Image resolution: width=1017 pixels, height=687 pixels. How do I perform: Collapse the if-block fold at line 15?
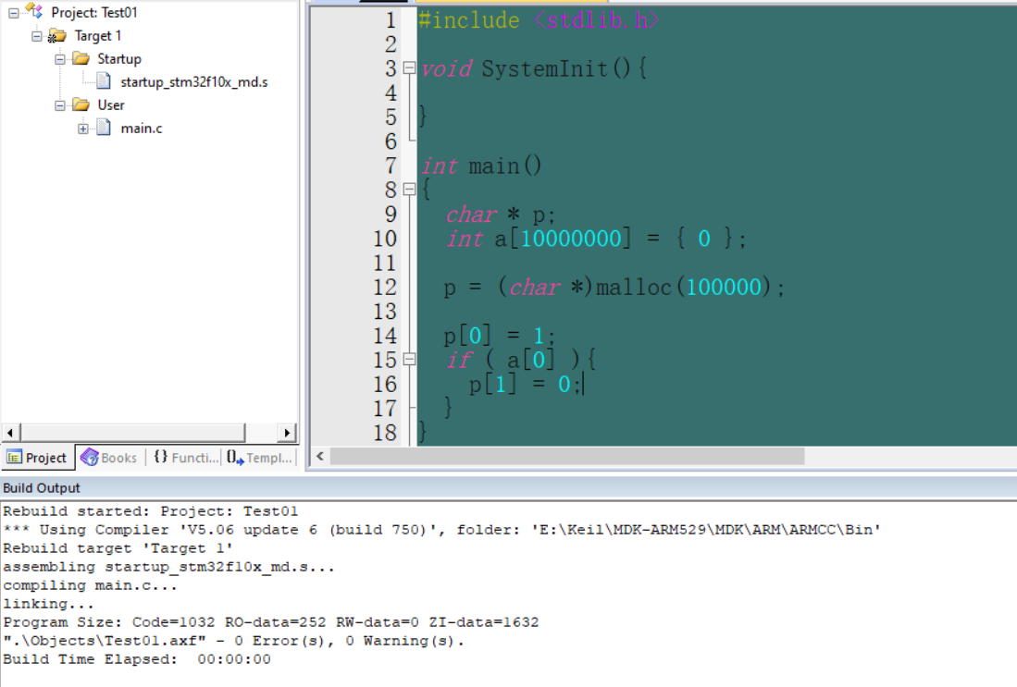408,360
